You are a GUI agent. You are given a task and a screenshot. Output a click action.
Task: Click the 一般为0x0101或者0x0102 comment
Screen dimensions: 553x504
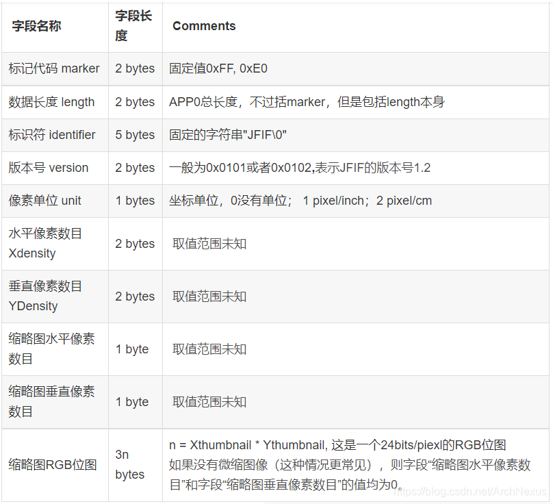[300, 168]
